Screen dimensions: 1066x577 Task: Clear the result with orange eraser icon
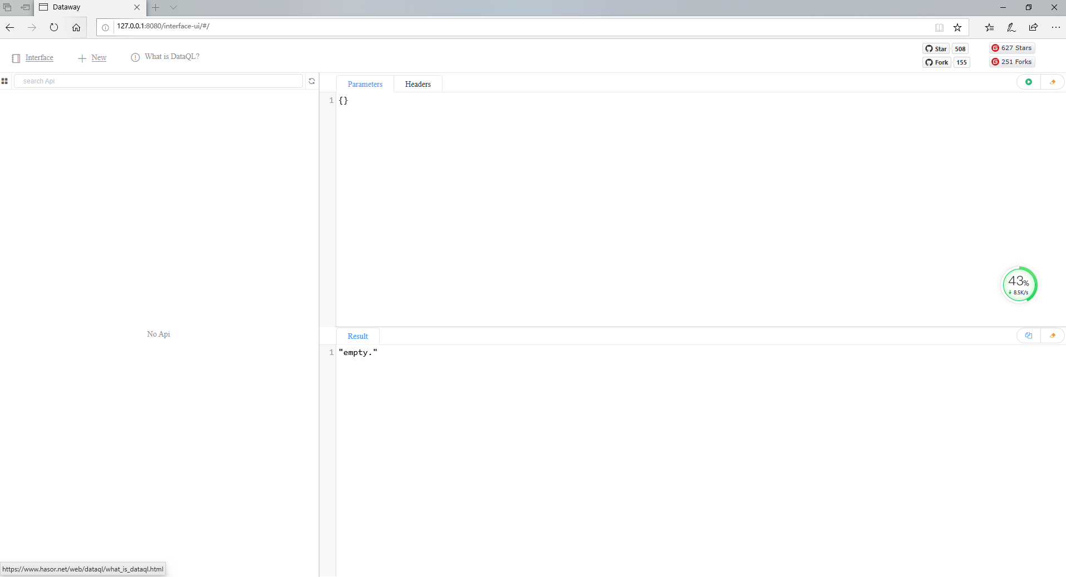(x=1053, y=336)
